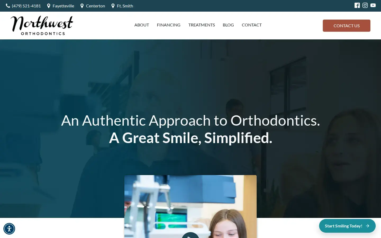Call the (479) 521-4181 number link

point(26,6)
